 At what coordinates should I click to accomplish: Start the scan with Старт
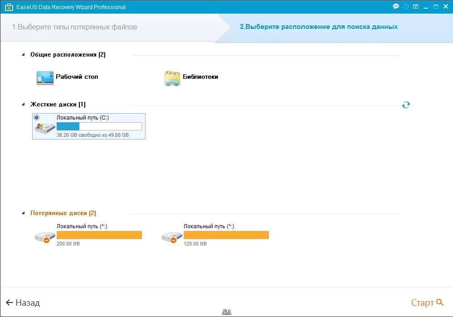pyautogui.click(x=427, y=303)
